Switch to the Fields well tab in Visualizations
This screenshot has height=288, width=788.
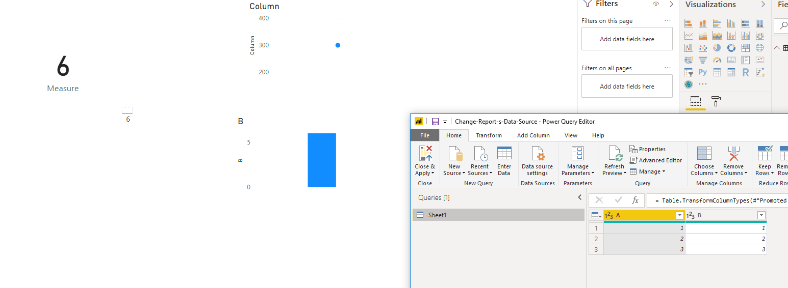[x=696, y=101]
